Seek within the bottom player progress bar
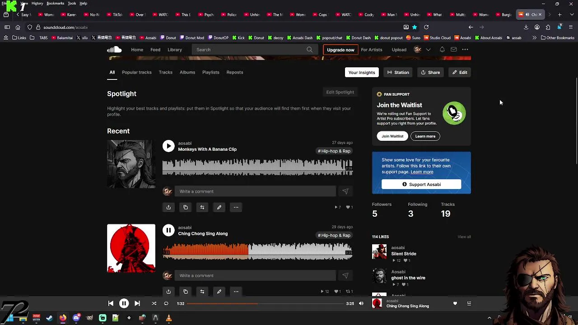Screen dimensions: 578x325 tap(266, 304)
